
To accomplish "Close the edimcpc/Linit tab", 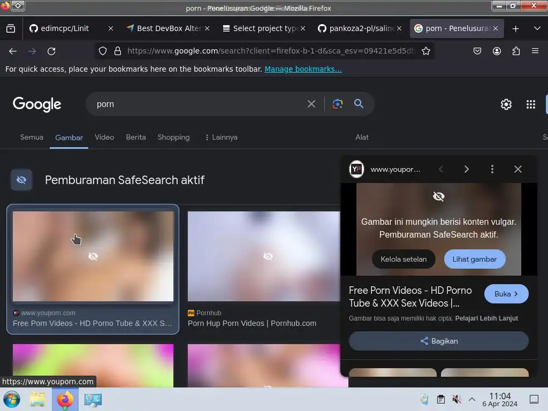I will [111, 28].
